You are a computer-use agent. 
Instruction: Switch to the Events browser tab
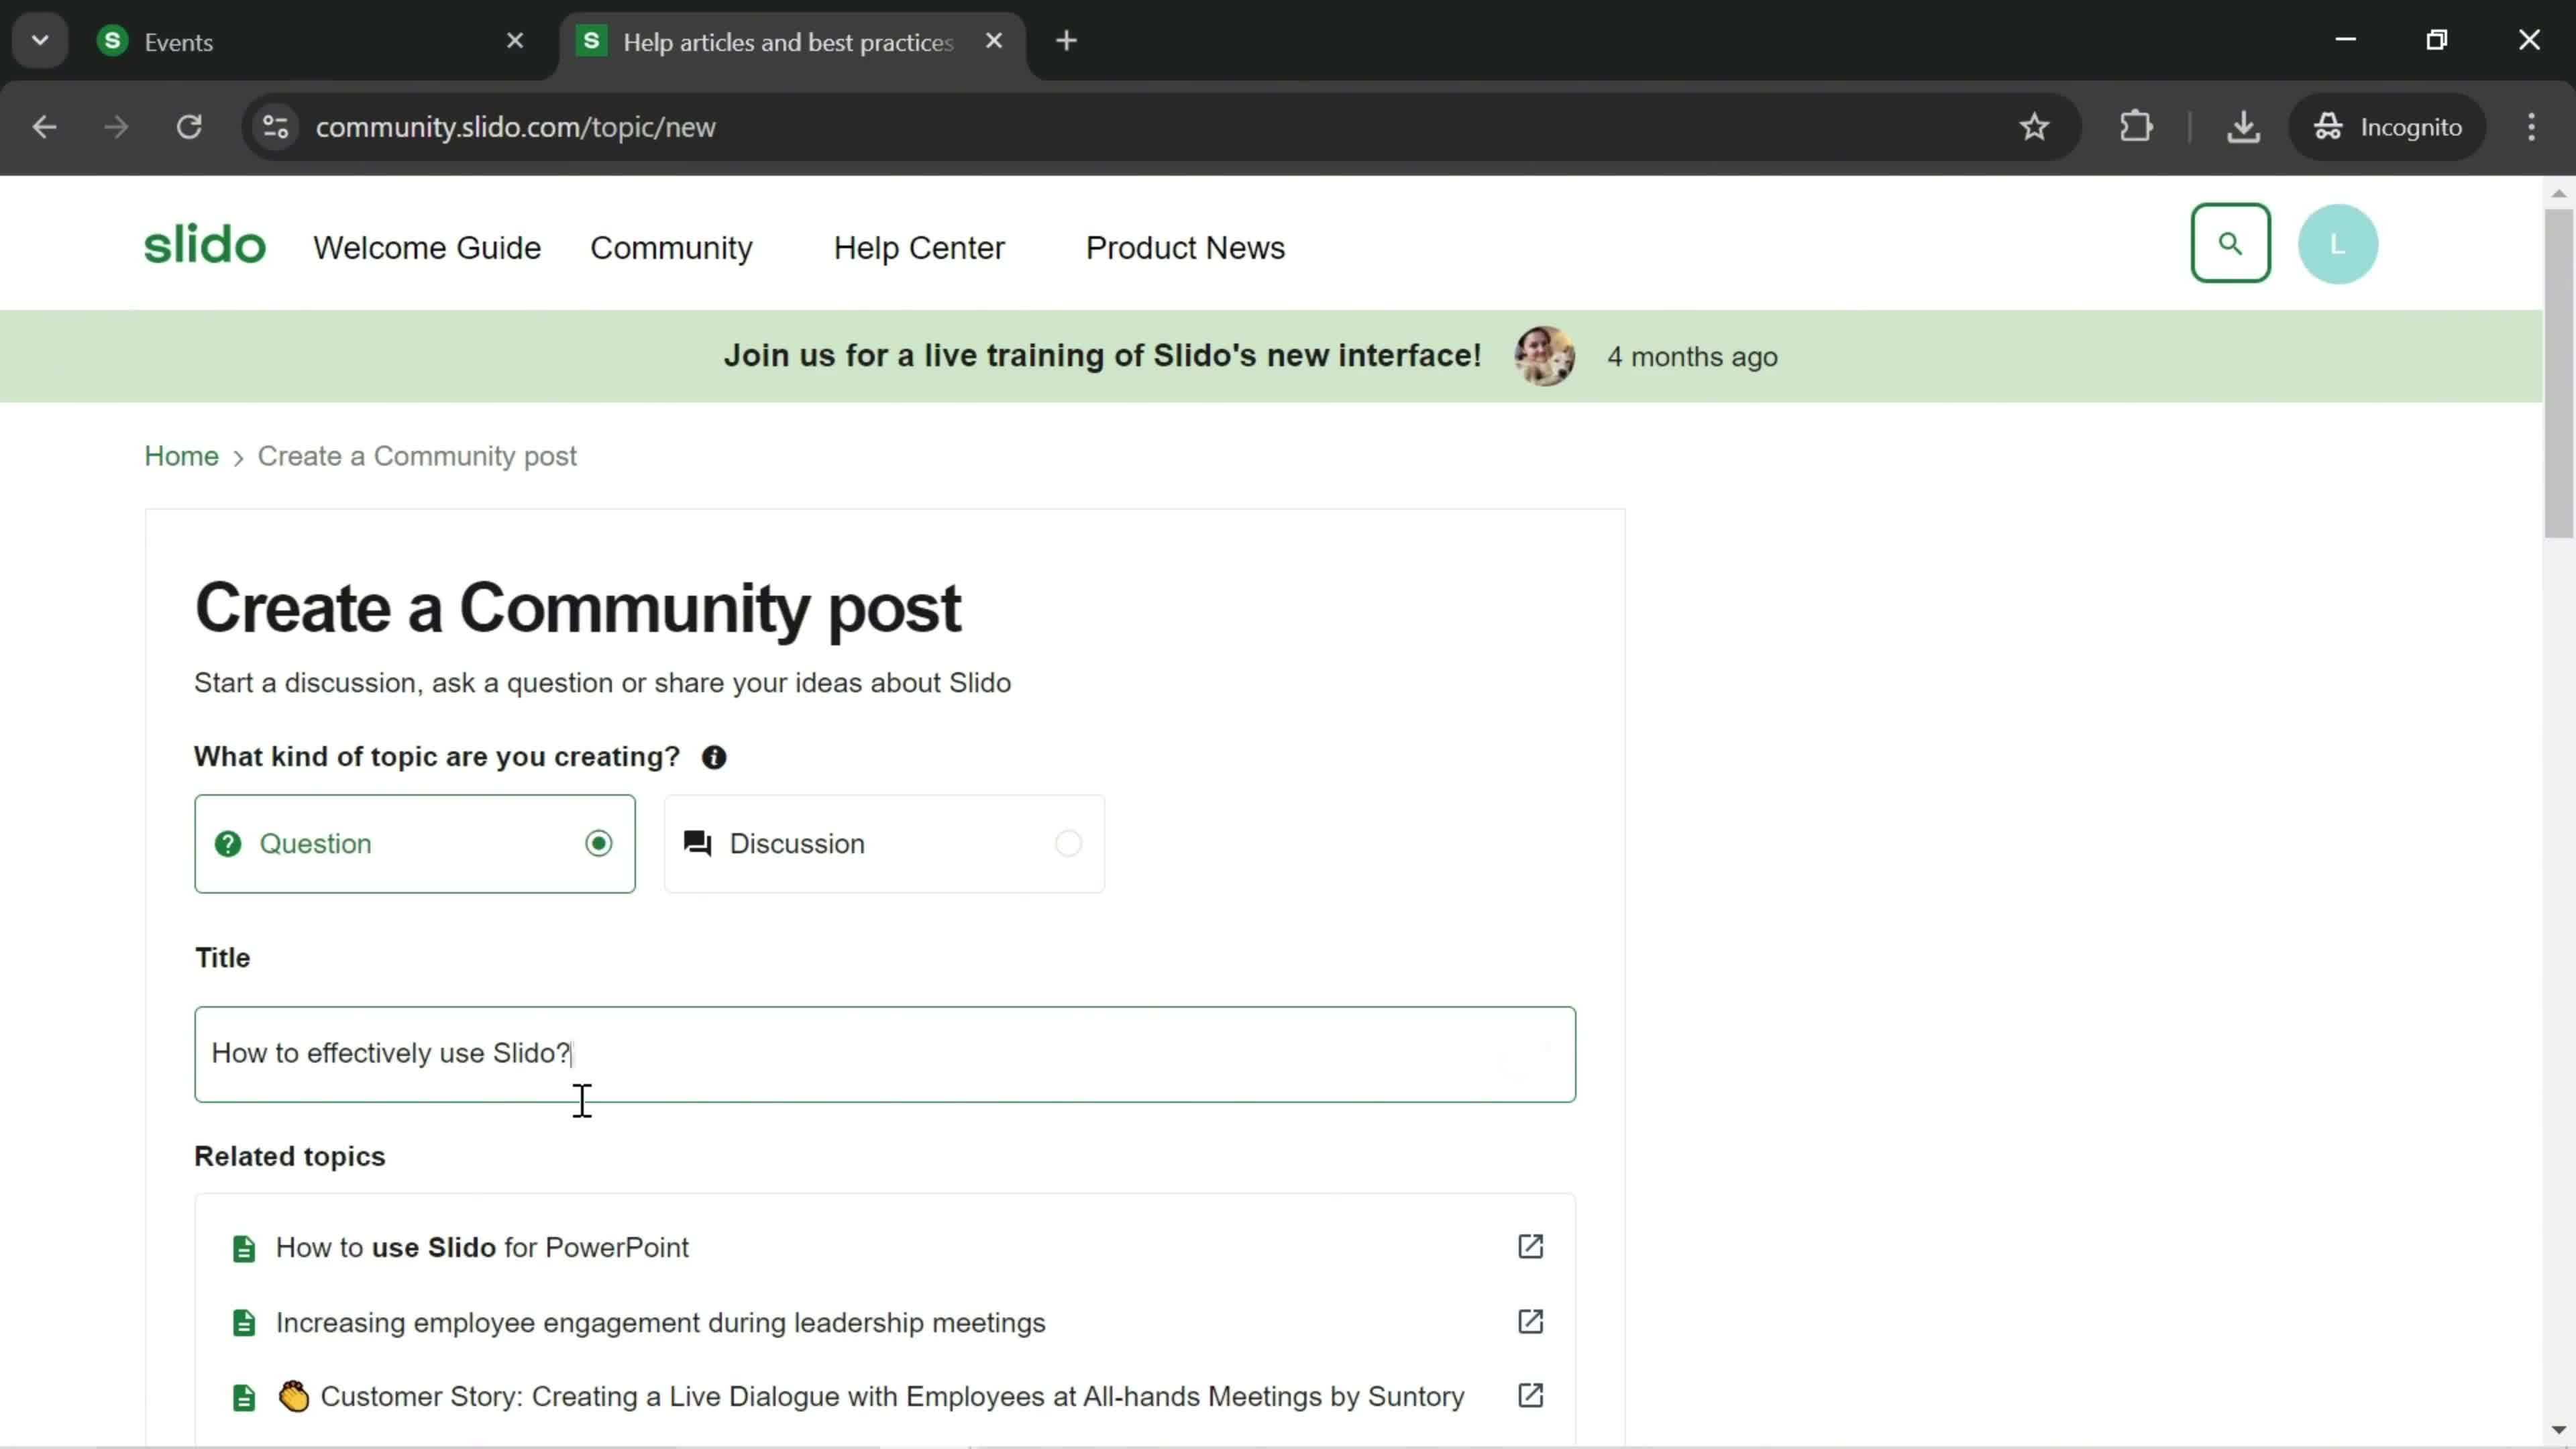[310, 41]
